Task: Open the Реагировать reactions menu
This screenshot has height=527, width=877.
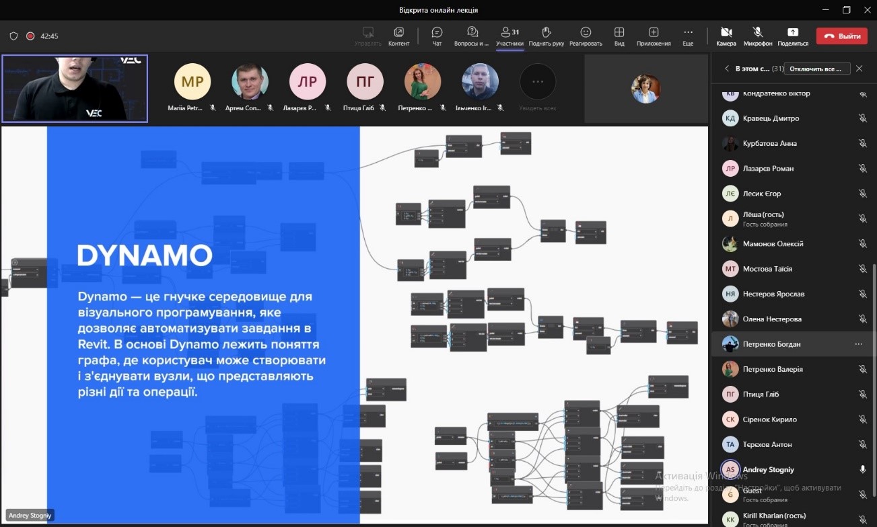Action: (586, 36)
